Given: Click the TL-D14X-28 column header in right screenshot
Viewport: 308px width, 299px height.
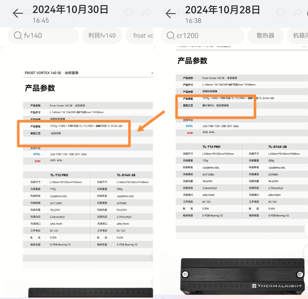Looking at the screenshot, I should pos(278,147).
